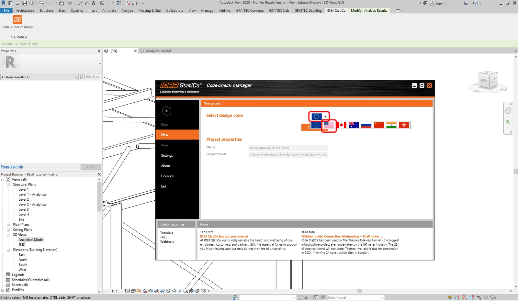Select the USA flag design code
The height and width of the screenshot is (301, 518).
click(329, 125)
